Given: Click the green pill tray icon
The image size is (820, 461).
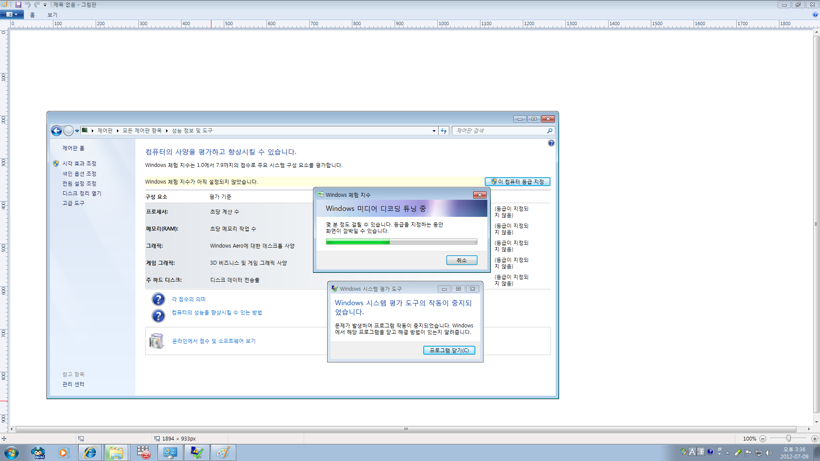Looking at the screenshot, I should 738,453.
